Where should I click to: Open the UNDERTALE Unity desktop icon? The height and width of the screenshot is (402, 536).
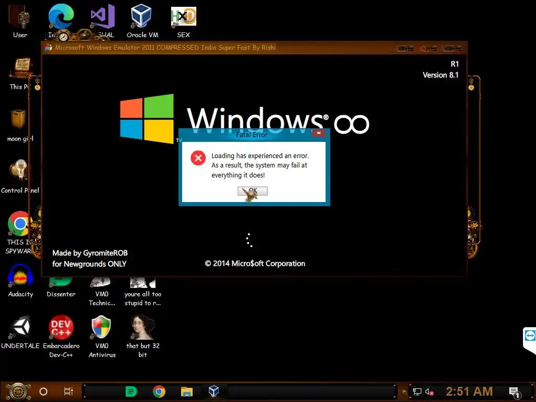[20, 332]
